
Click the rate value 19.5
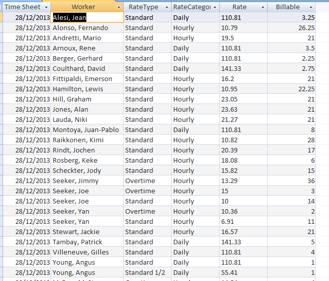[x=243, y=38]
